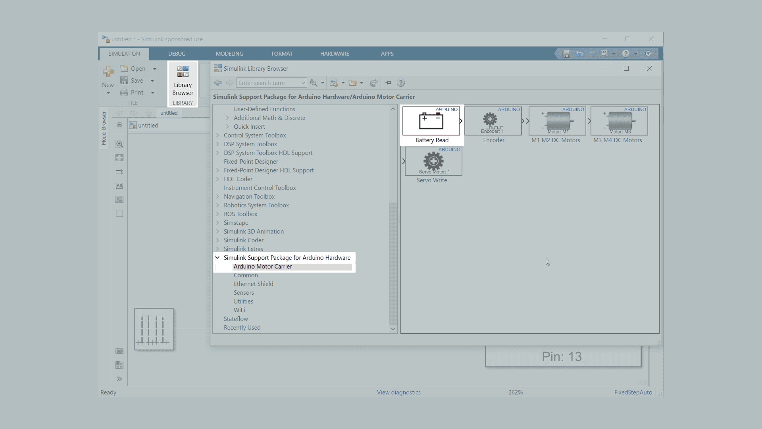Click the new model icon in Library Browser
Viewport: 762px width, 429px height.
pyautogui.click(x=333, y=83)
